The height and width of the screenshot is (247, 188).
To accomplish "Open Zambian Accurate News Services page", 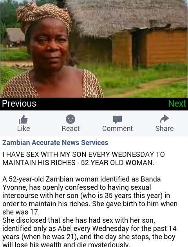I will (55, 143).
